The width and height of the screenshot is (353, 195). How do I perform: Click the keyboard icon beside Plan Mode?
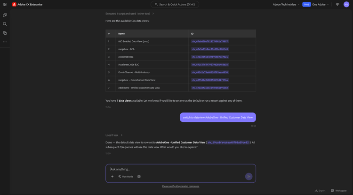pyautogui.click(x=139, y=176)
